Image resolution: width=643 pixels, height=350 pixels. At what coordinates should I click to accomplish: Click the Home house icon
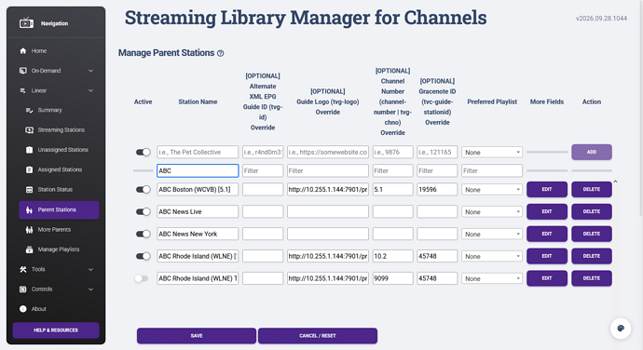[23, 51]
